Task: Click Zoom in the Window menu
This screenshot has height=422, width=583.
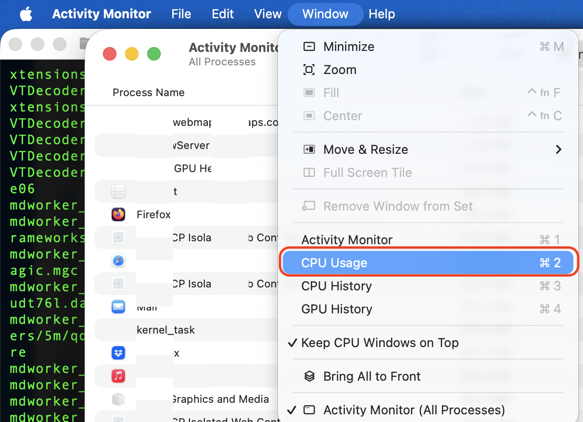Action: tap(340, 70)
